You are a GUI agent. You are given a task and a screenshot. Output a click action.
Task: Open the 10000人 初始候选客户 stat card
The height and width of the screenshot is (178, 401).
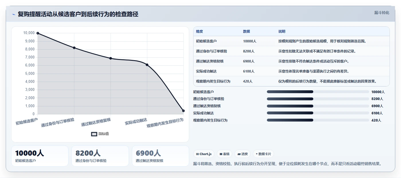(40, 156)
